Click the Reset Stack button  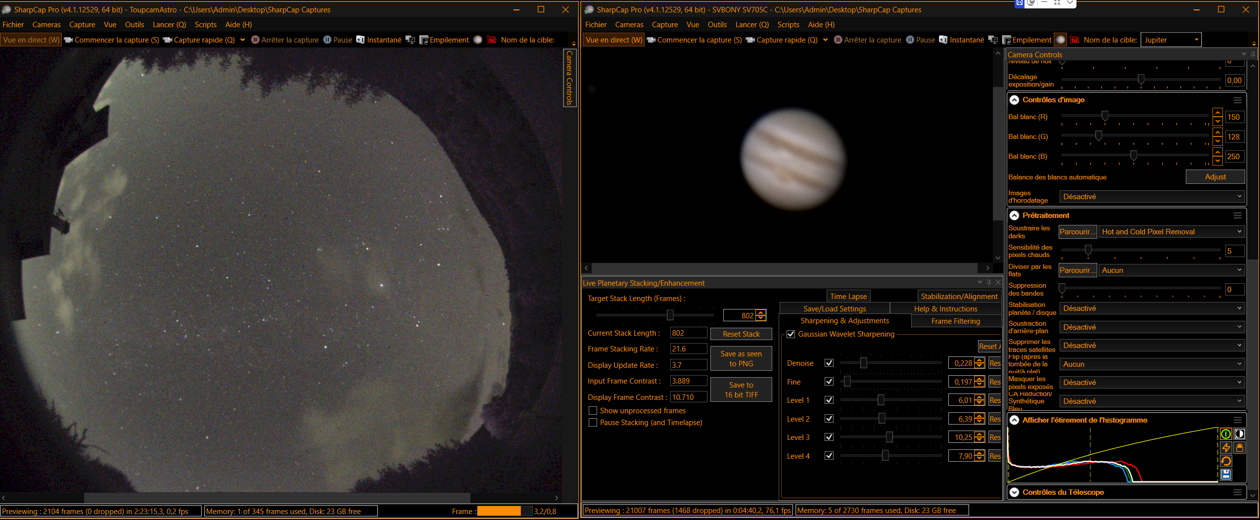pos(741,334)
